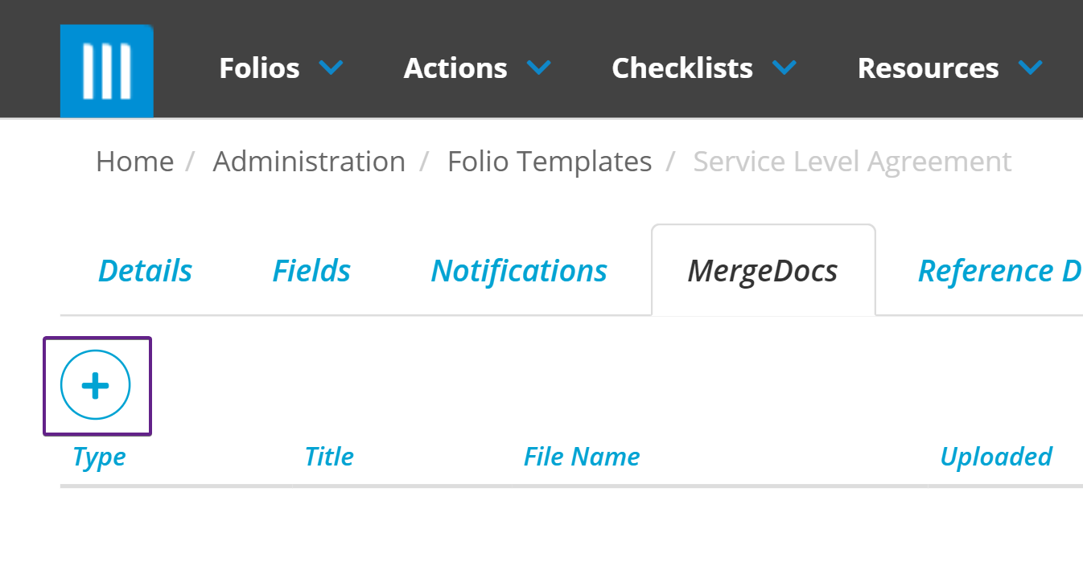1083x562 pixels.
Task: Click Service Level Agreement breadcrumb text
Action: 852,162
